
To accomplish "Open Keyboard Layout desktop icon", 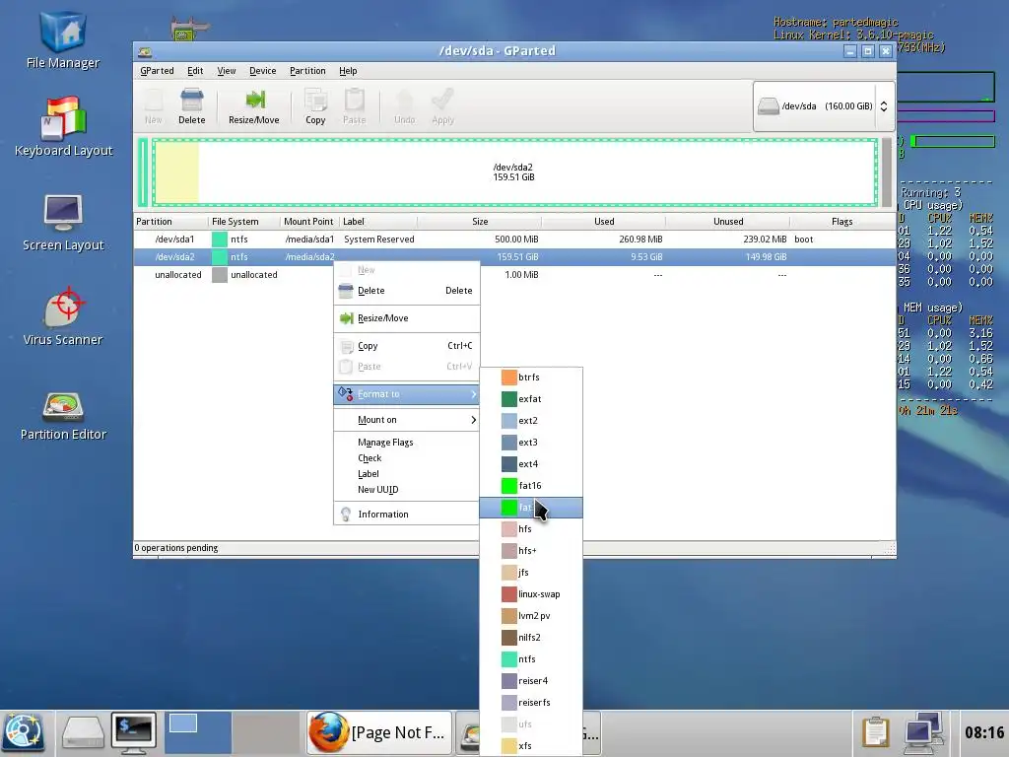I will [x=63, y=127].
